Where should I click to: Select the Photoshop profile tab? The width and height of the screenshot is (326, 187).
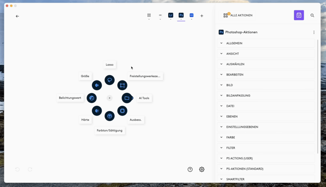tap(181, 15)
